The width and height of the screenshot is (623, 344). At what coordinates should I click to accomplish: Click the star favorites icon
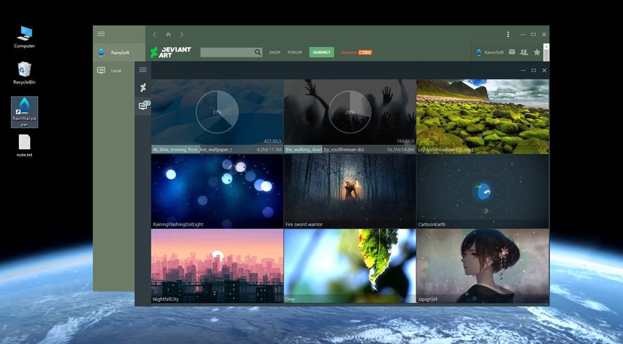[537, 52]
